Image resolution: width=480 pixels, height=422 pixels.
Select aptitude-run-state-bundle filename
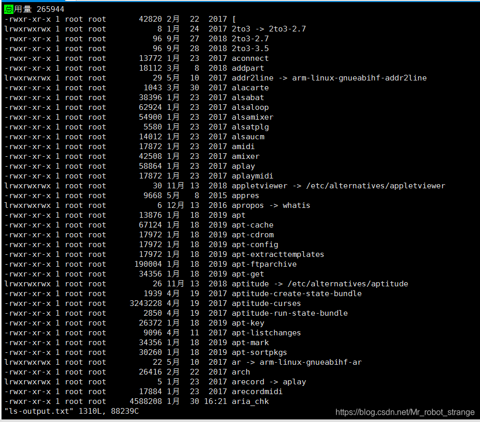point(290,313)
